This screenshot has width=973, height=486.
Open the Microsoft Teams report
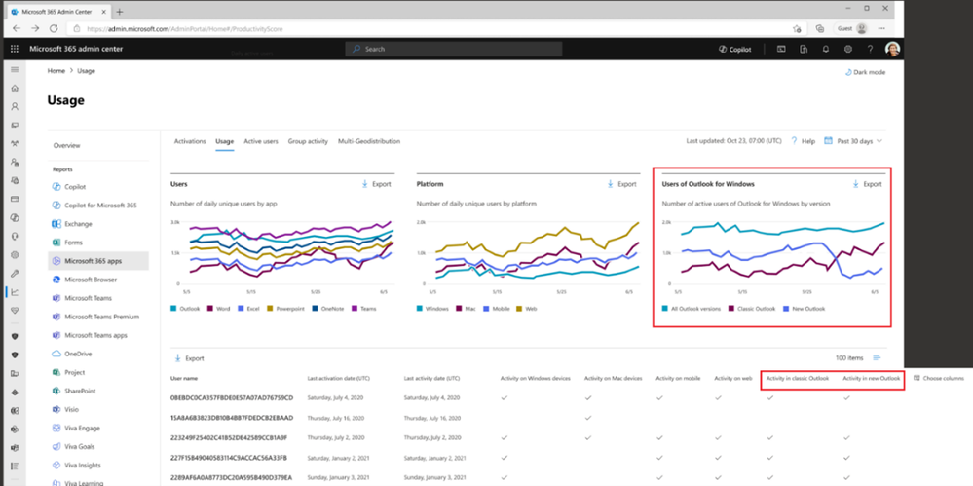88,298
